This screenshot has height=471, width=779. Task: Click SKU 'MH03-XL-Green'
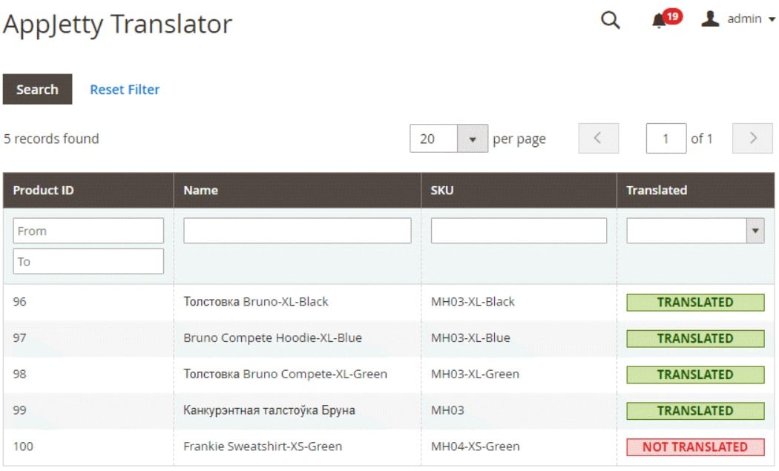pos(475,374)
